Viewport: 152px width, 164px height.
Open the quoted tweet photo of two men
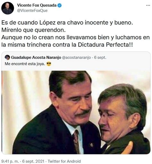76,112
